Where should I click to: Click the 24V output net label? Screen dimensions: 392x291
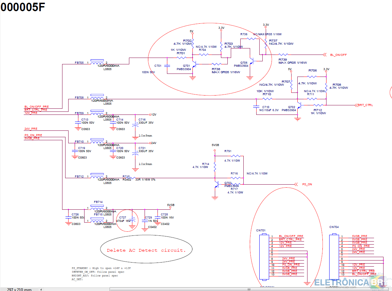pyautogui.click(x=154, y=143)
